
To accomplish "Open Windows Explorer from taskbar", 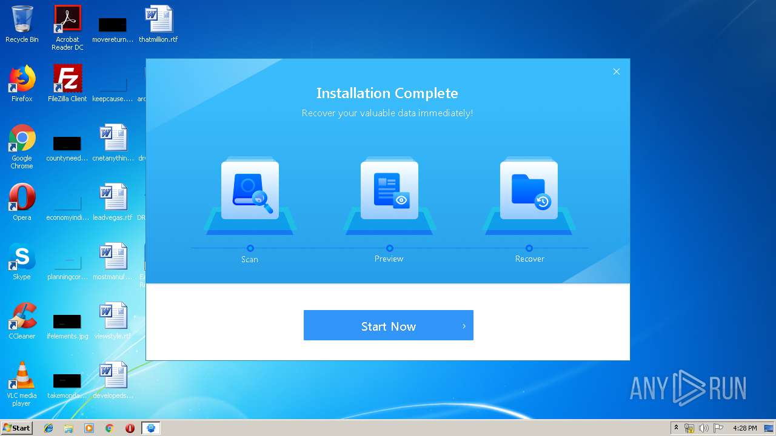I will coord(69,428).
